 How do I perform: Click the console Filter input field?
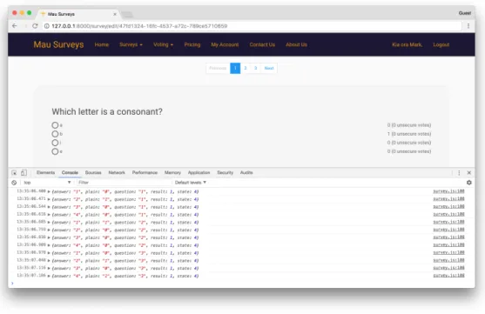coord(124,183)
